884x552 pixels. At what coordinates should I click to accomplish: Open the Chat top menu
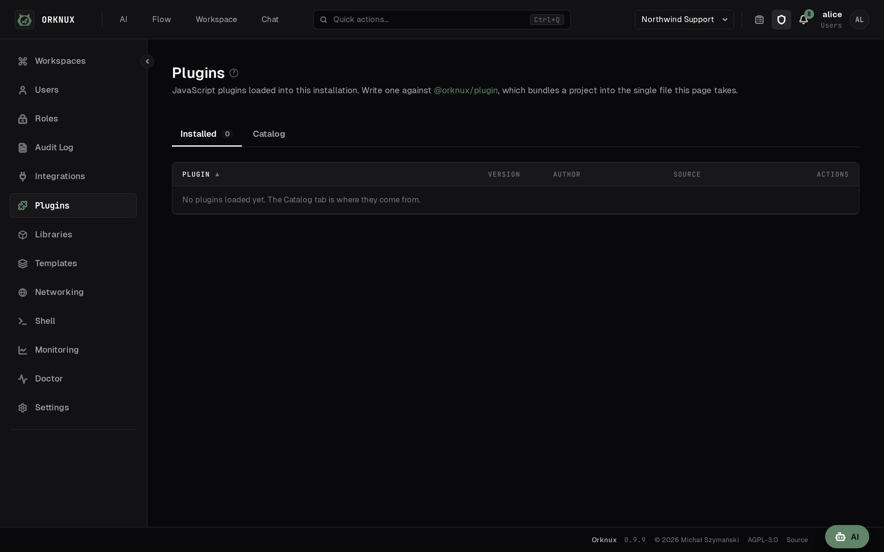point(270,20)
